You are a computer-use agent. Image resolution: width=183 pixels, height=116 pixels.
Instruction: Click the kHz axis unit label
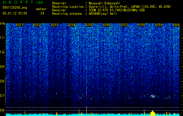coord(3,23)
